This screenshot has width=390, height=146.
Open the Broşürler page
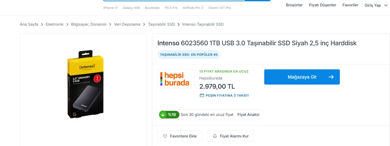click(x=294, y=5)
